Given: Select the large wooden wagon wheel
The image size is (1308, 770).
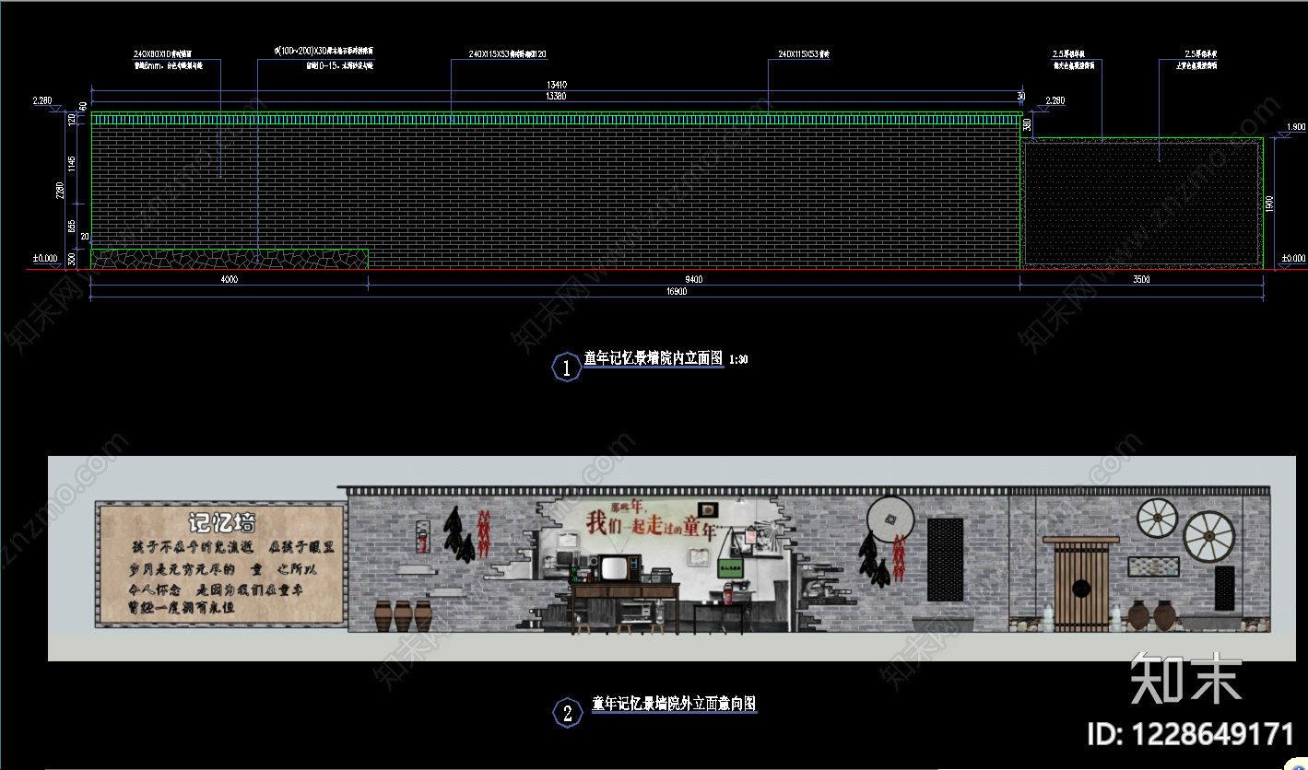Looking at the screenshot, I should click(1208, 537).
